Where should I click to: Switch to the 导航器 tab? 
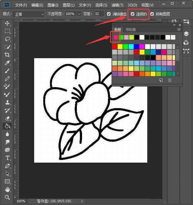[x=130, y=30]
